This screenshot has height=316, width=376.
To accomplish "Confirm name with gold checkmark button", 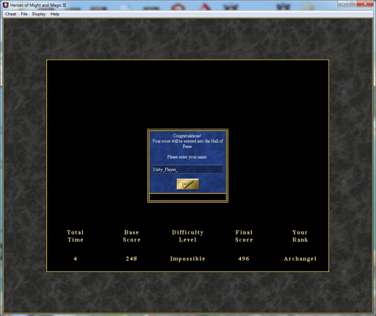I will [187, 184].
